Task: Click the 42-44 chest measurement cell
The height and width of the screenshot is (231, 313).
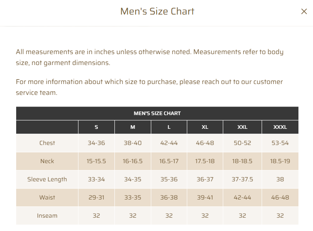Action: coord(169,143)
